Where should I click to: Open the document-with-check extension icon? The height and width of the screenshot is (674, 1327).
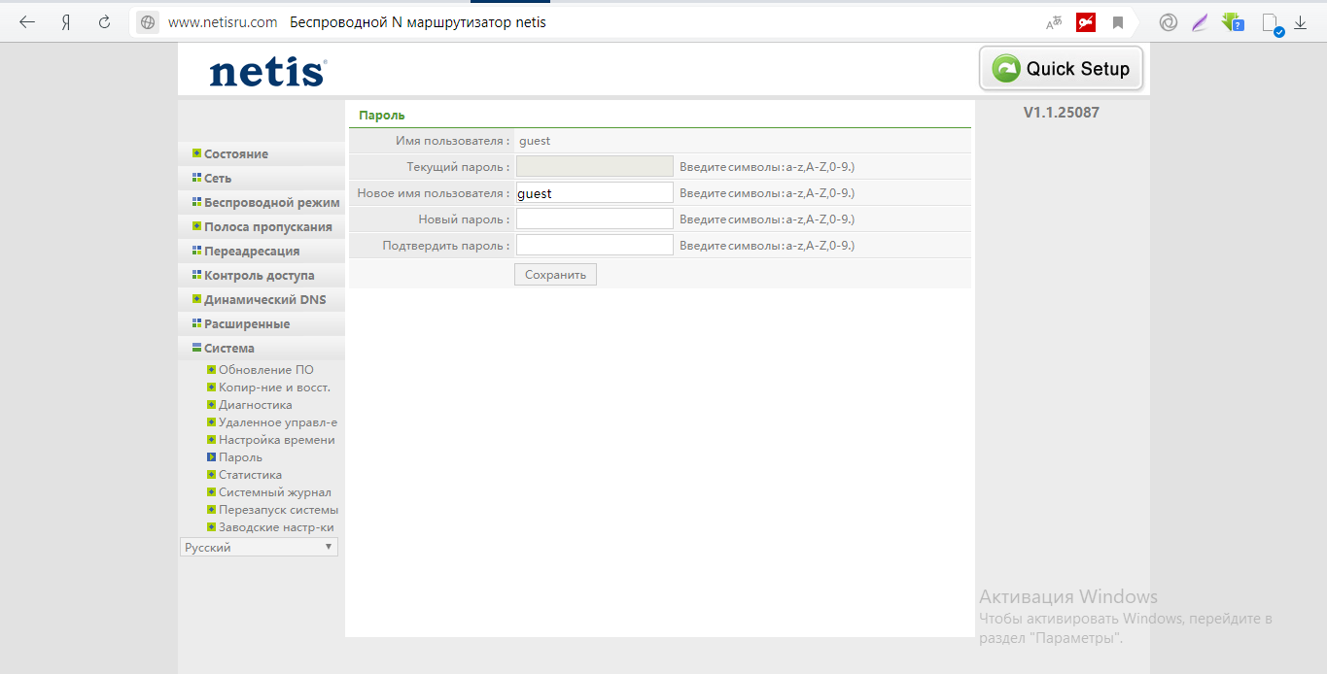click(x=1272, y=23)
